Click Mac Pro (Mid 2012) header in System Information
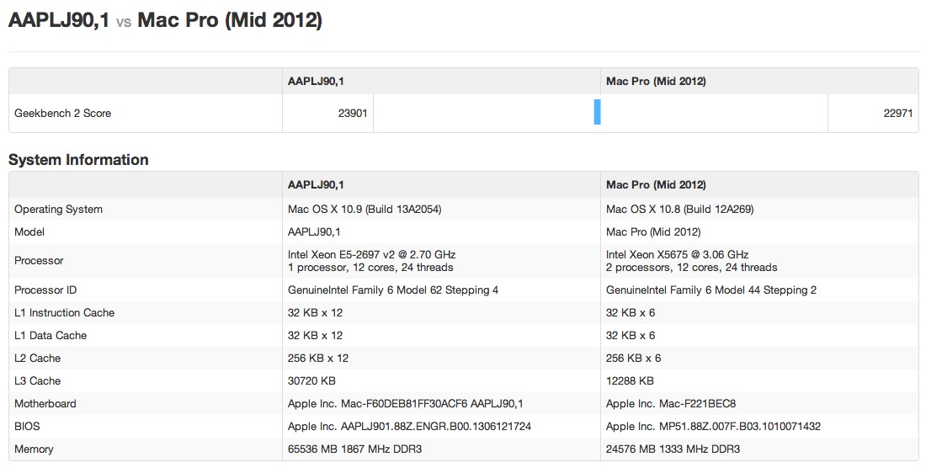926x468 pixels. (656, 184)
